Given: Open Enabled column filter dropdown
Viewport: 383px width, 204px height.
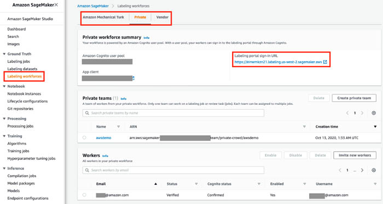Looking at the screenshot, I should [305, 184].
